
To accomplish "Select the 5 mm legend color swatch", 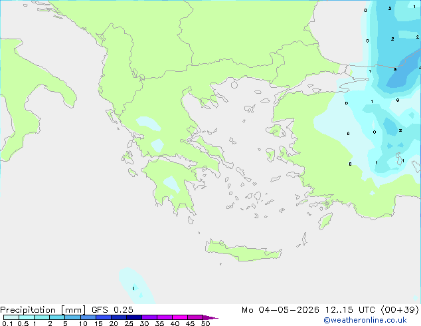I will [72, 317].
